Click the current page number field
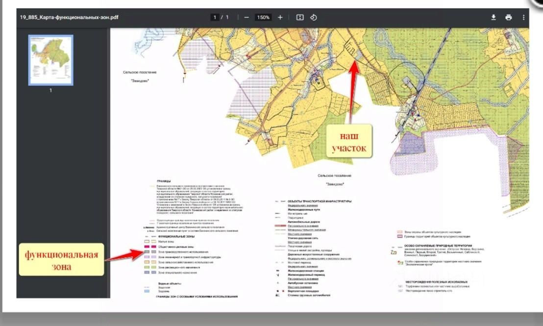The height and width of the screenshot is (326, 543). (215, 17)
